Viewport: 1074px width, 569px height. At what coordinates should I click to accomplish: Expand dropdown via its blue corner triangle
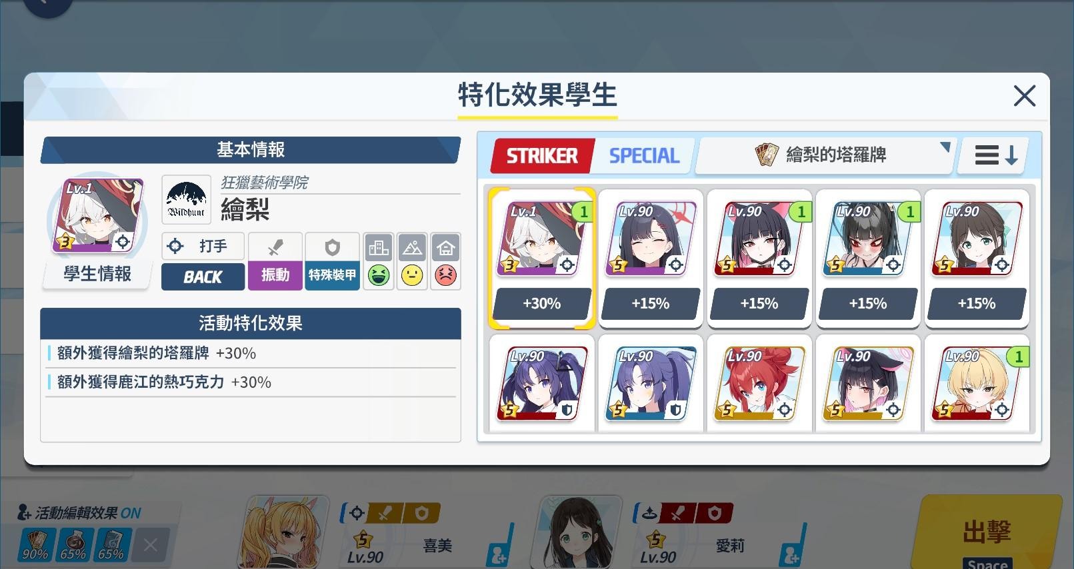pyautogui.click(x=945, y=147)
